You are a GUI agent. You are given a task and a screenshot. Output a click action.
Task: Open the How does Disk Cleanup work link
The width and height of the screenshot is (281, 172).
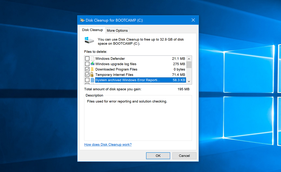108,144
